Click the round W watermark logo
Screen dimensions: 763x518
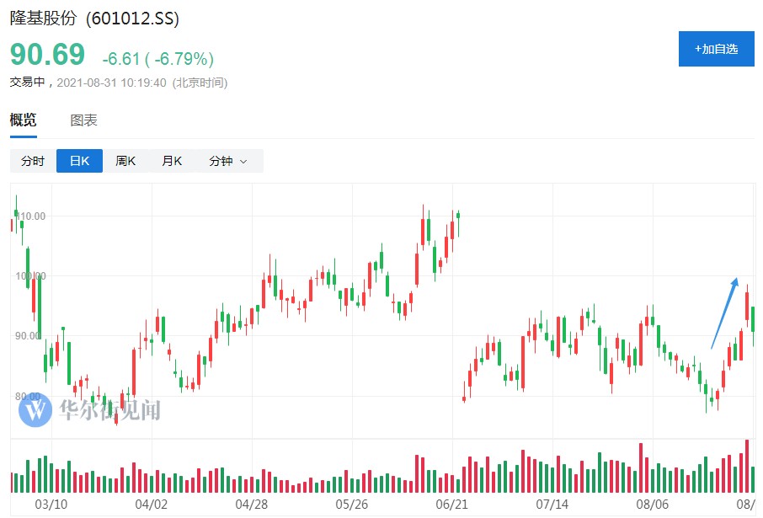coord(35,410)
